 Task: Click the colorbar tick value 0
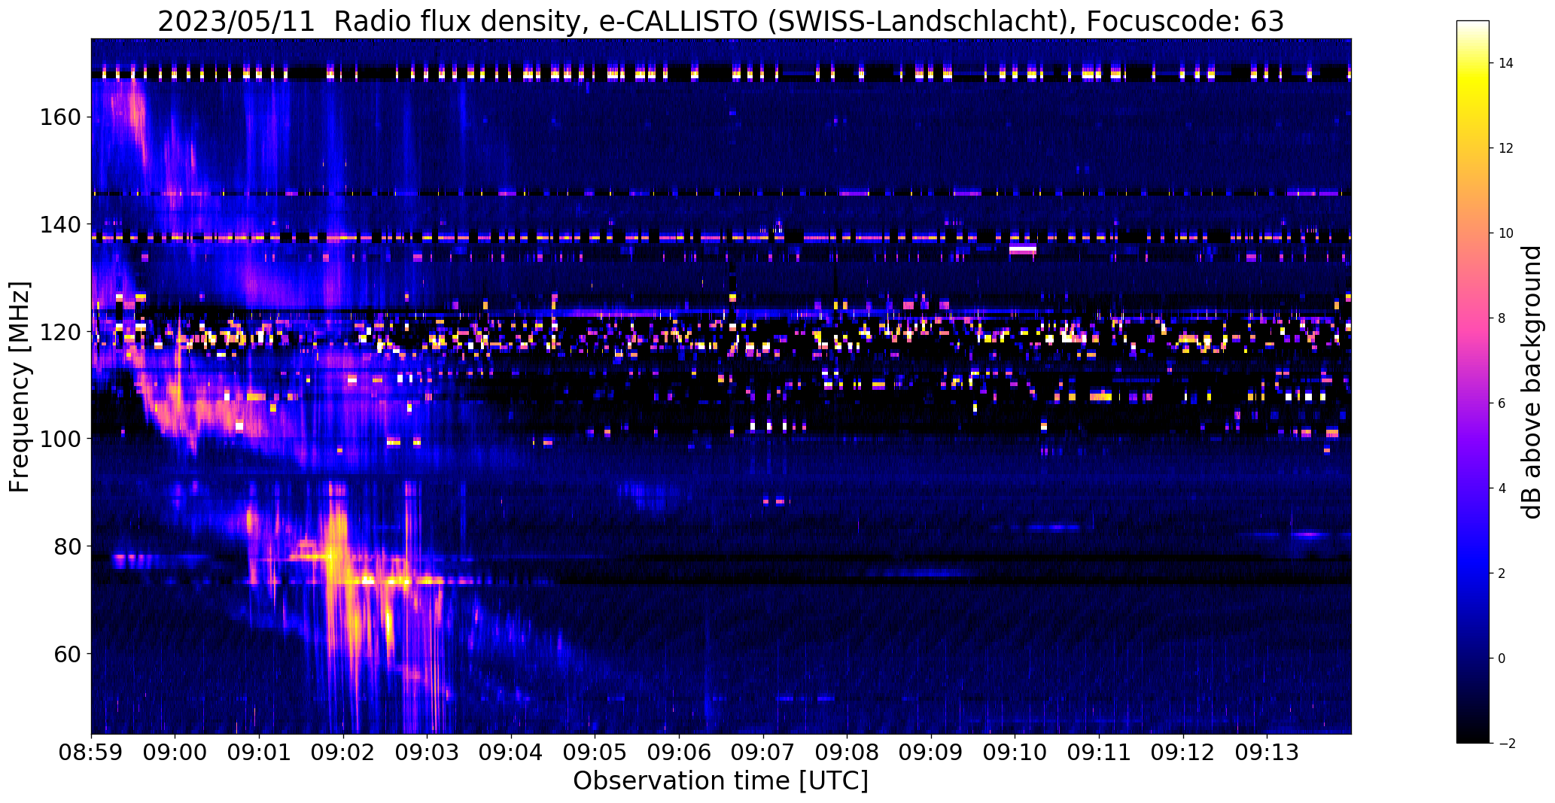pyautogui.click(x=1502, y=659)
